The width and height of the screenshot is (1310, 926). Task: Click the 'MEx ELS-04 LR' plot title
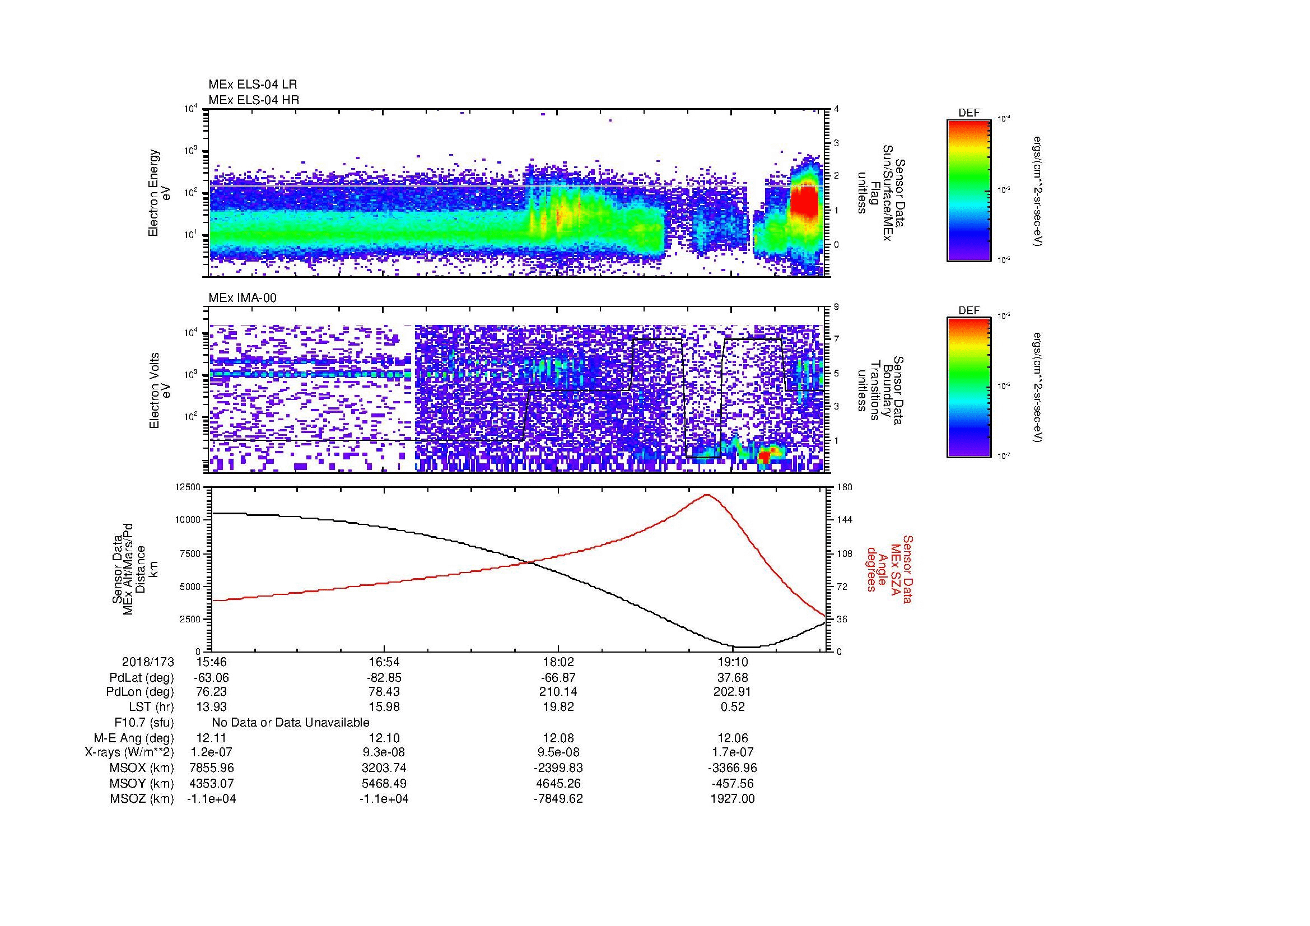(x=253, y=85)
